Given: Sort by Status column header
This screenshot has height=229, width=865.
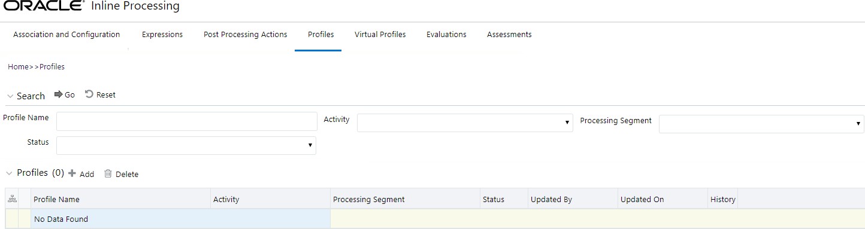Looking at the screenshot, I should tap(494, 200).
